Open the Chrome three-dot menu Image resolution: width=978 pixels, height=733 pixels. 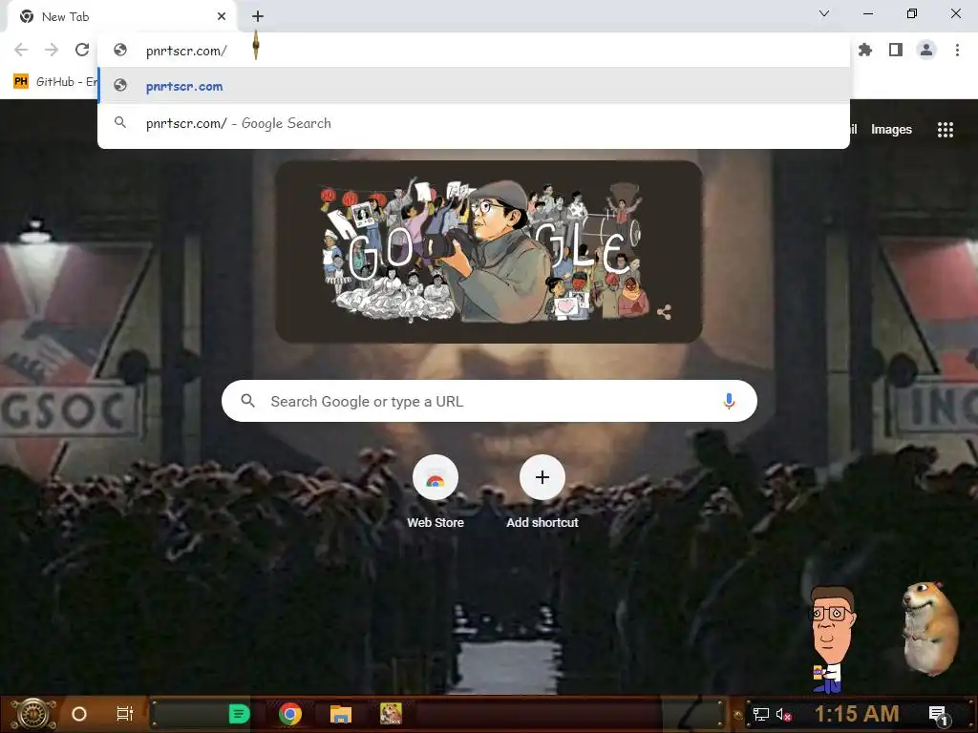pos(957,50)
